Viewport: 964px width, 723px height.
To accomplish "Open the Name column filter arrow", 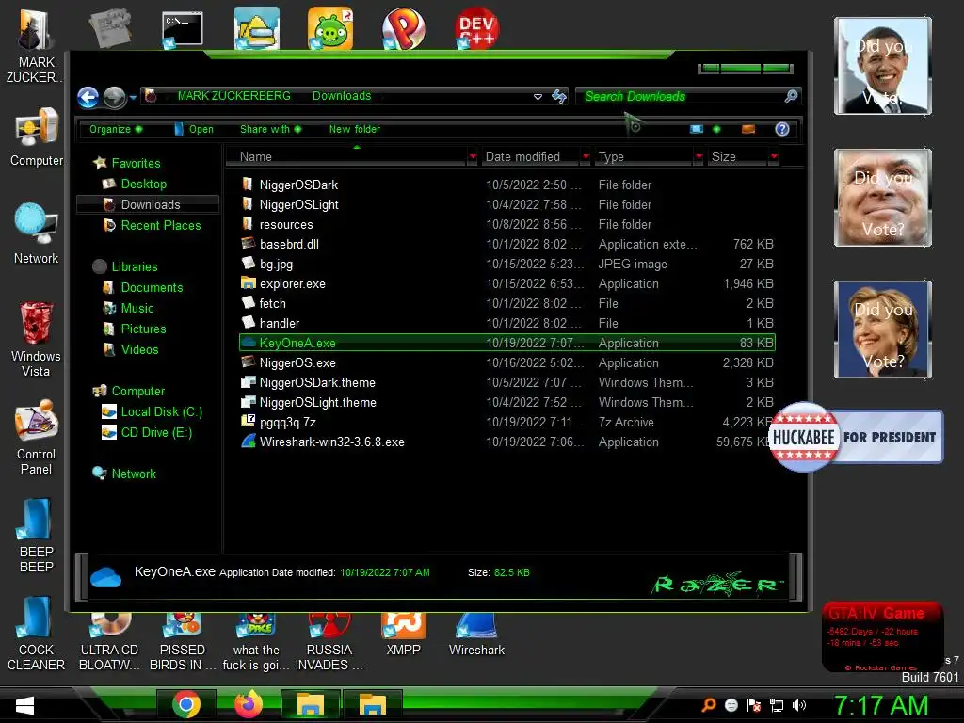I will (x=473, y=157).
